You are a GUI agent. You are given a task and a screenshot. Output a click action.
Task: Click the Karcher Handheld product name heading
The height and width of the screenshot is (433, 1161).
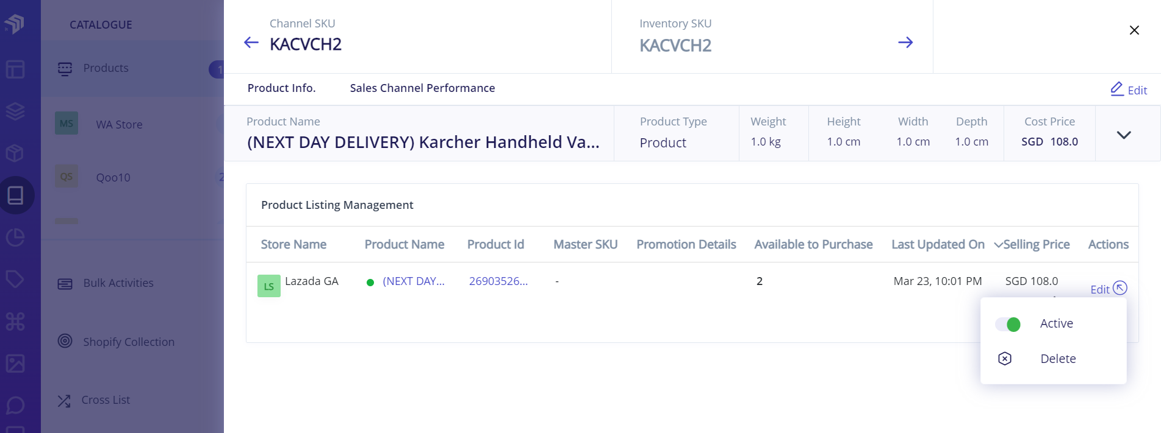(x=423, y=142)
